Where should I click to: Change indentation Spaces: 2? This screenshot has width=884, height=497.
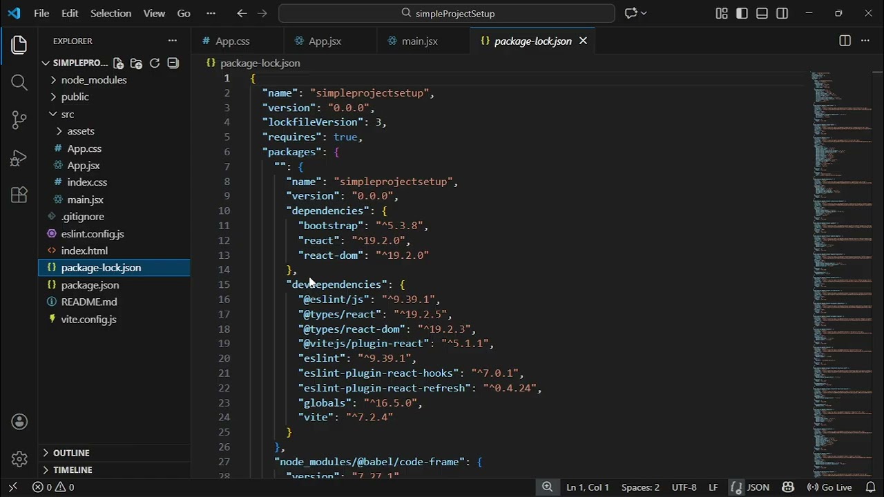tap(640, 487)
